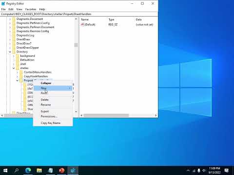234x175 pixels.
Task: Open the volume tray icon
Action: click(204, 171)
